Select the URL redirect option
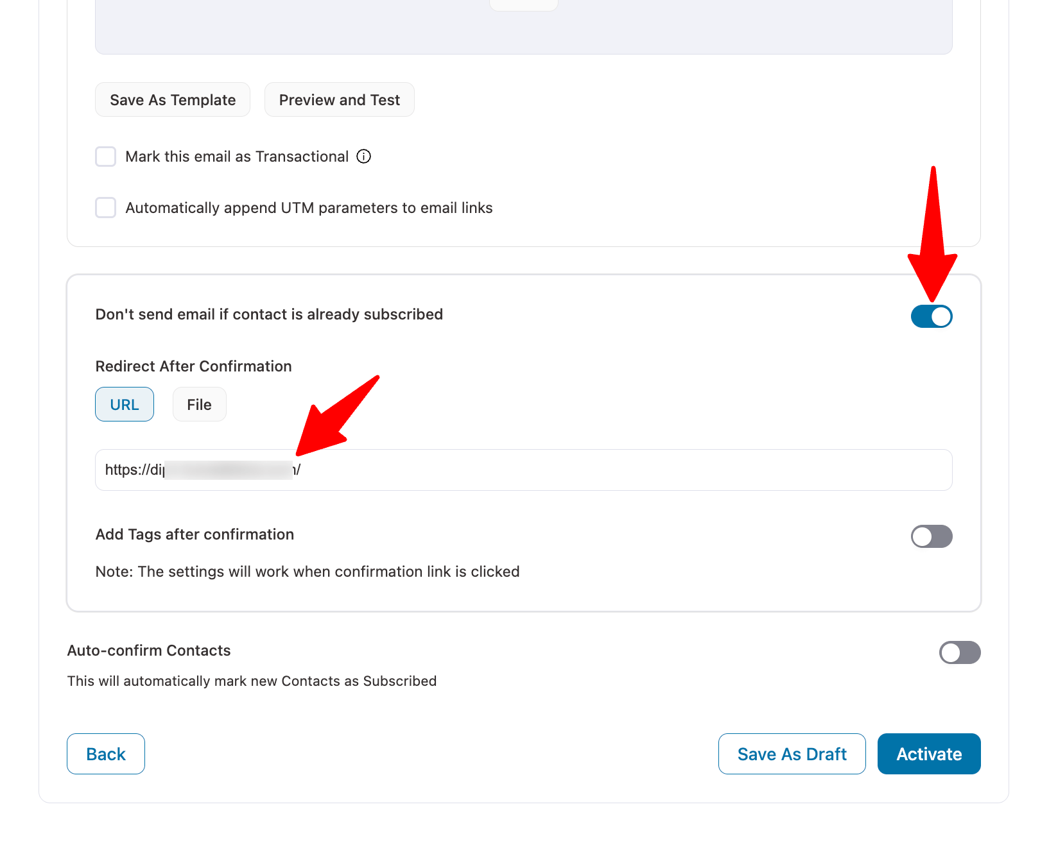 (x=125, y=404)
